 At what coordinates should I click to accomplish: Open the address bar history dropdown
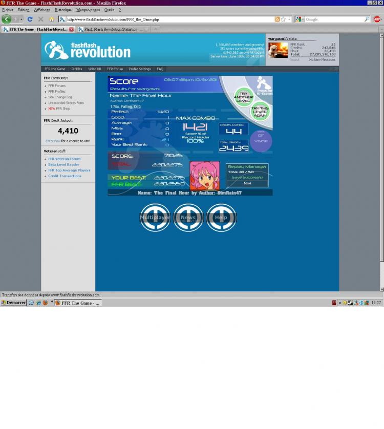tap(289, 19)
